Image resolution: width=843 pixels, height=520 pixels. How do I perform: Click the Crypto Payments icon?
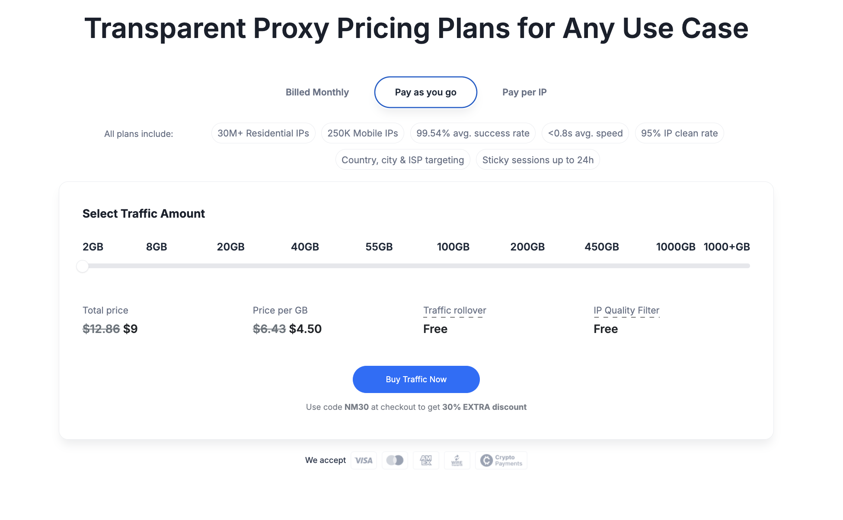(501, 460)
